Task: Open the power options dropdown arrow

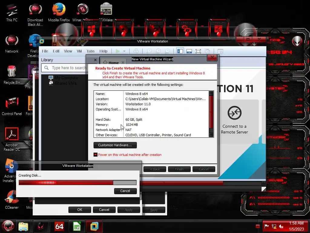Action: click(x=124, y=51)
